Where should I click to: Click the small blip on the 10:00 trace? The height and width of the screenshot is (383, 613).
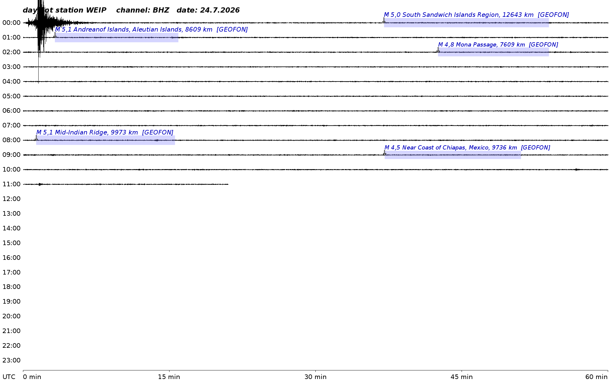(x=577, y=169)
